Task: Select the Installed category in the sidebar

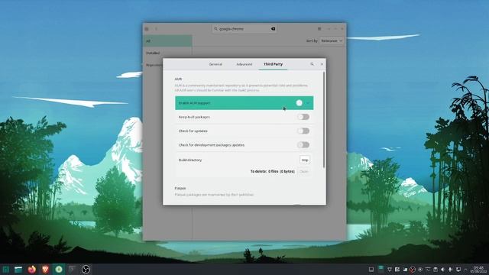Action: (167, 53)
